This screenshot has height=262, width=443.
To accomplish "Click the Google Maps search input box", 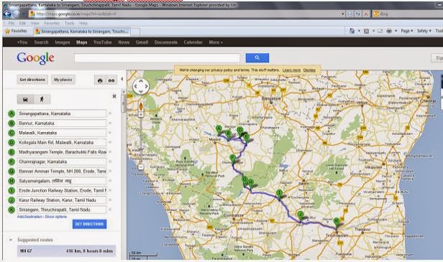I will [157, 58].
